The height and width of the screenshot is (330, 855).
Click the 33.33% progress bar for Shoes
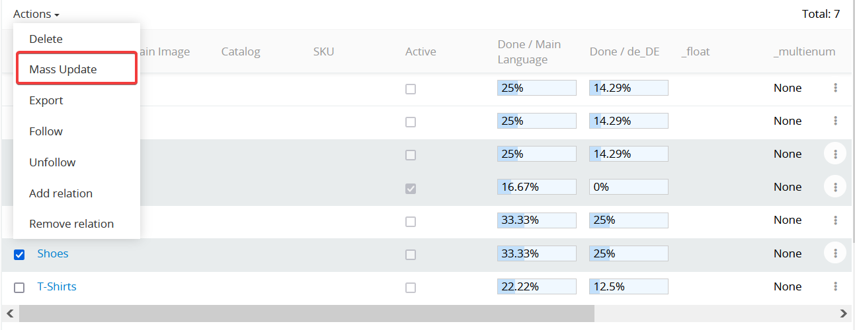[x=536, y=253]
